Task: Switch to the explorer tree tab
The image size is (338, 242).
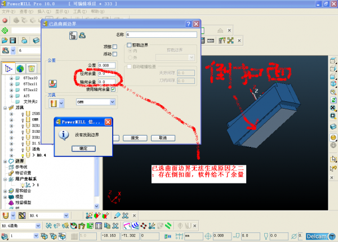Action: (8, 69)
